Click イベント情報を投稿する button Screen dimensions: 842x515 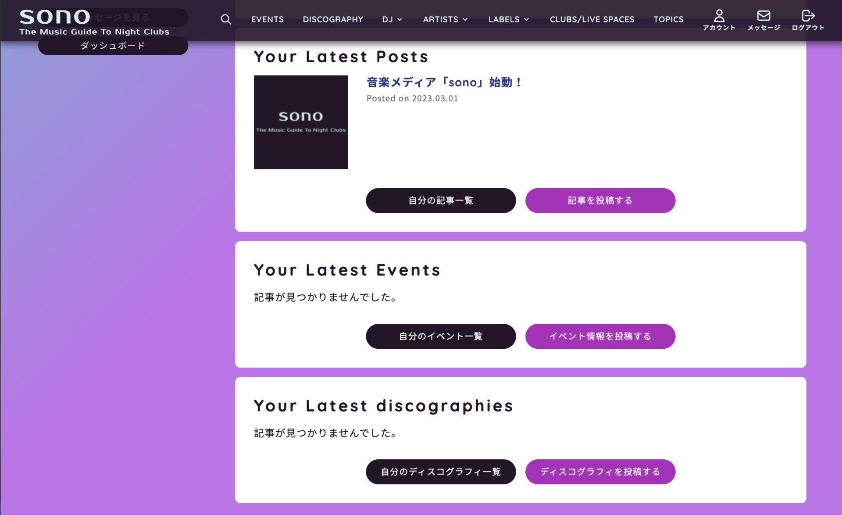[600, 336]
